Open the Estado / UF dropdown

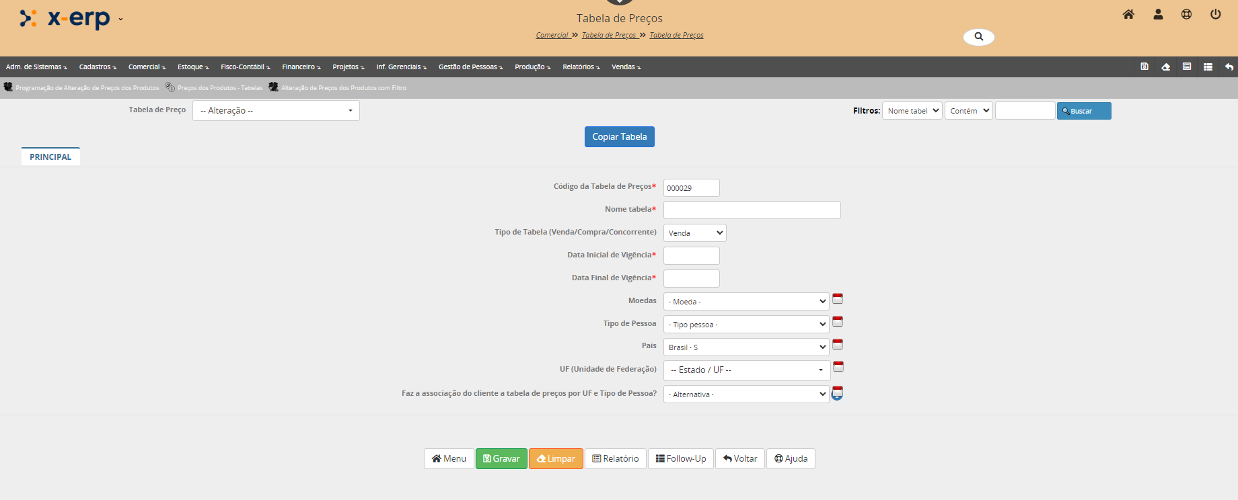coord(746,370)
